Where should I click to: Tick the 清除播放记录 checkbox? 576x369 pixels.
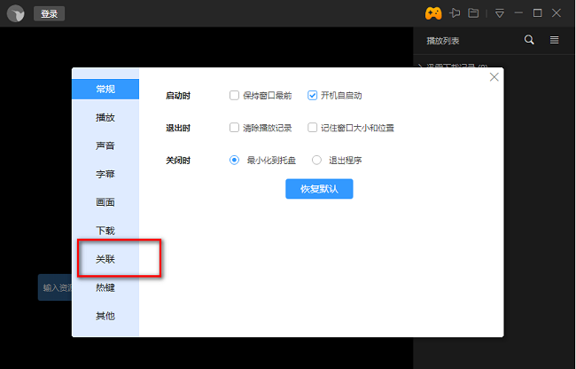[x=234, y=128]
